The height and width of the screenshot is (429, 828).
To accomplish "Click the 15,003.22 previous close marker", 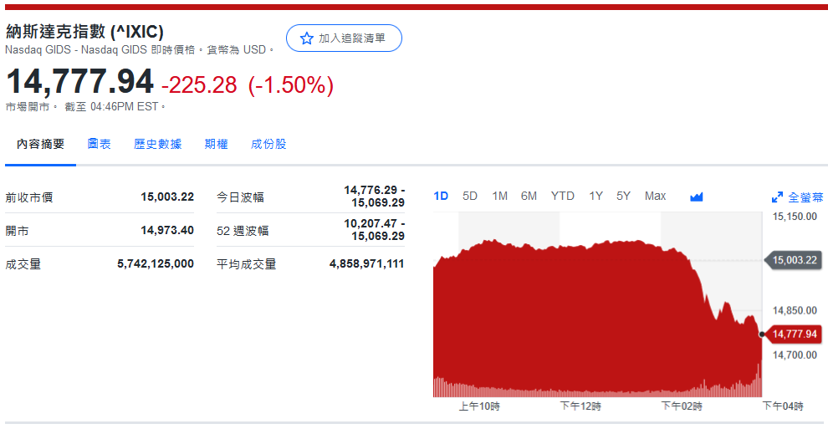I will coord(794,260).
